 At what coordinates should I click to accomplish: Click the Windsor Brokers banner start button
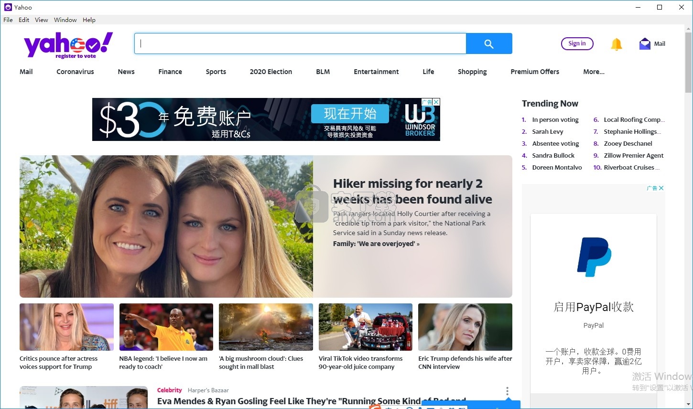pos(350,114)
